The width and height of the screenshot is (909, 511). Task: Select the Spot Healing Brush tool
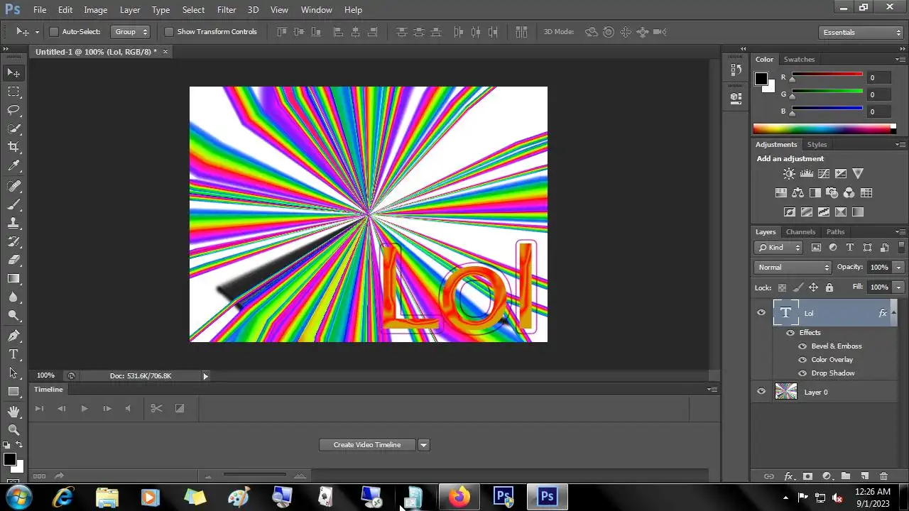13,186
